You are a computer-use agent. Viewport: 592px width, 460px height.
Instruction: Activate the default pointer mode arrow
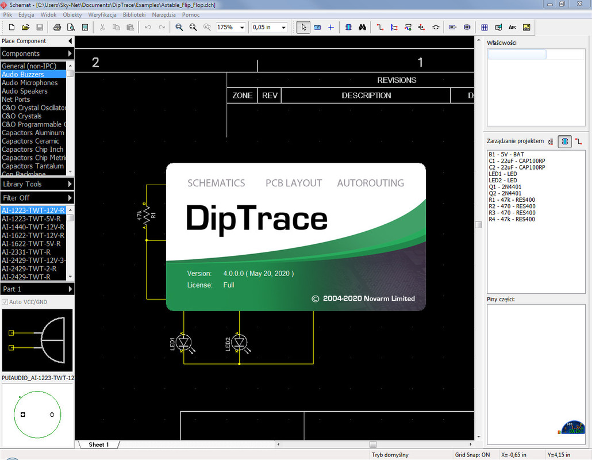coord(303,27)
